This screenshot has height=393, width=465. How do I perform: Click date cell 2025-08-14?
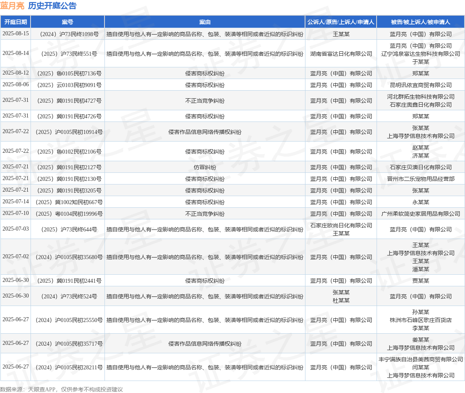pyautogui.click(x=15, y=53)
